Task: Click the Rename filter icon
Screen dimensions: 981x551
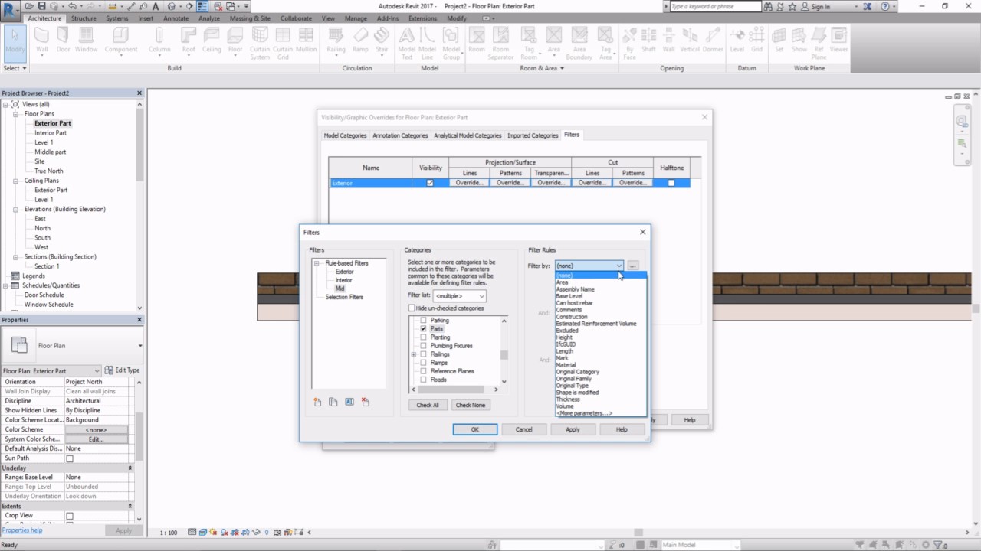Action: tap(349, 403)
